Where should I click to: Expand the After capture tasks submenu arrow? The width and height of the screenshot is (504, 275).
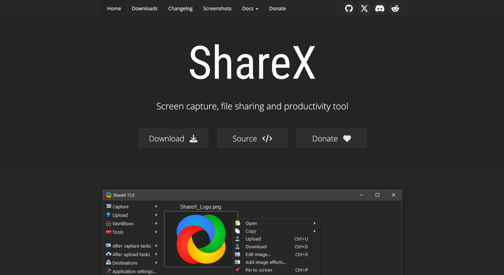click(x=156, y=246)
